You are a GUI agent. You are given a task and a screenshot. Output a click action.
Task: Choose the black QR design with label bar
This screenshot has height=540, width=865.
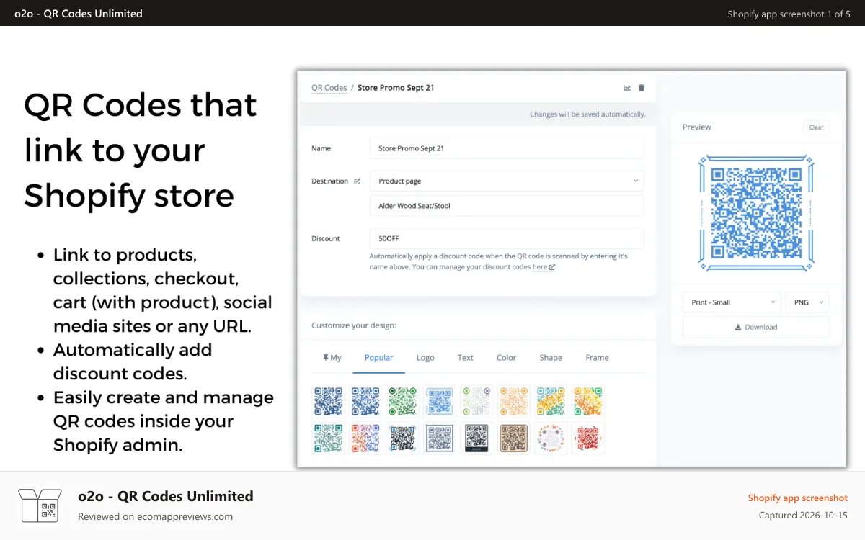point(477,438)
